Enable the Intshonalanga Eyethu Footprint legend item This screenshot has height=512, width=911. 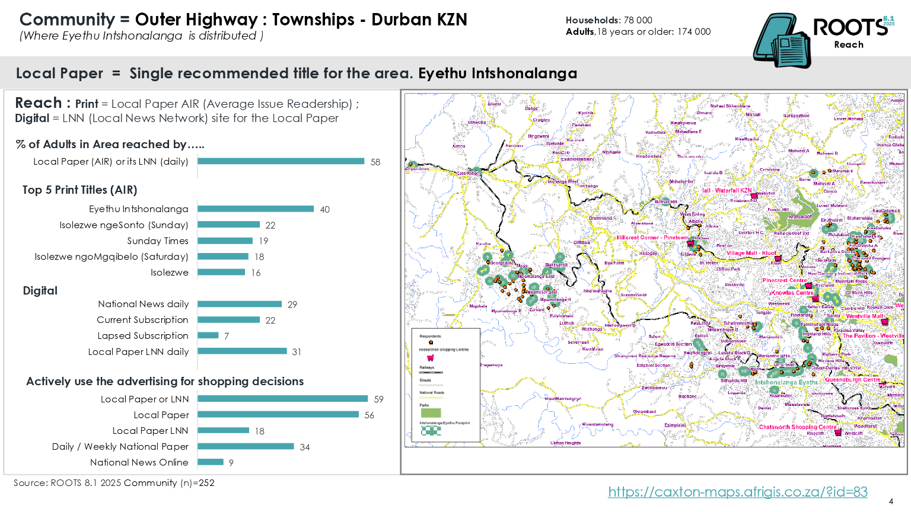click(431, 431)
